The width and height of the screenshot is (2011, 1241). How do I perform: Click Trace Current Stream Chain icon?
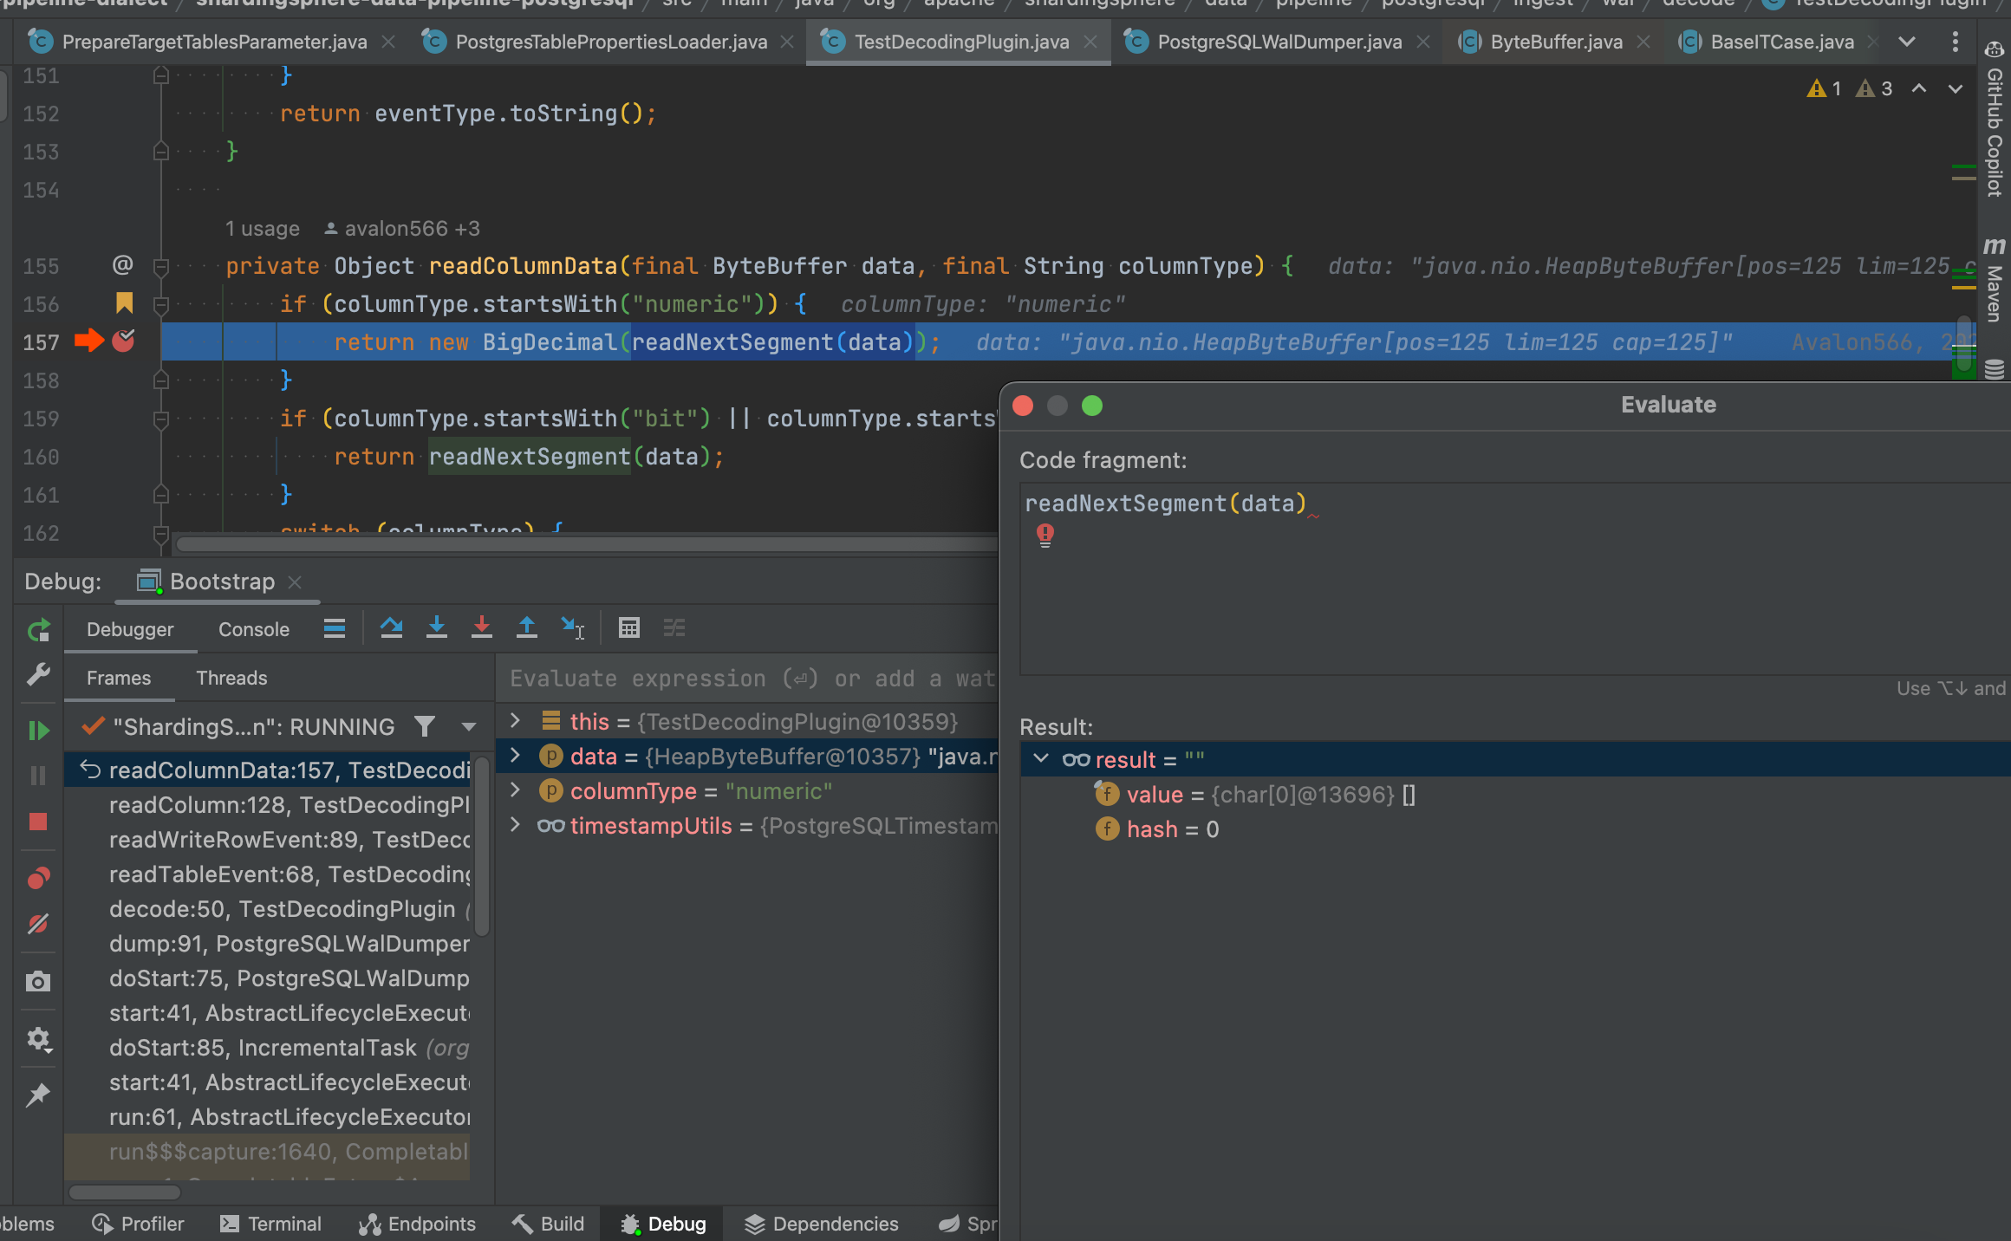(x=674, y=628)
